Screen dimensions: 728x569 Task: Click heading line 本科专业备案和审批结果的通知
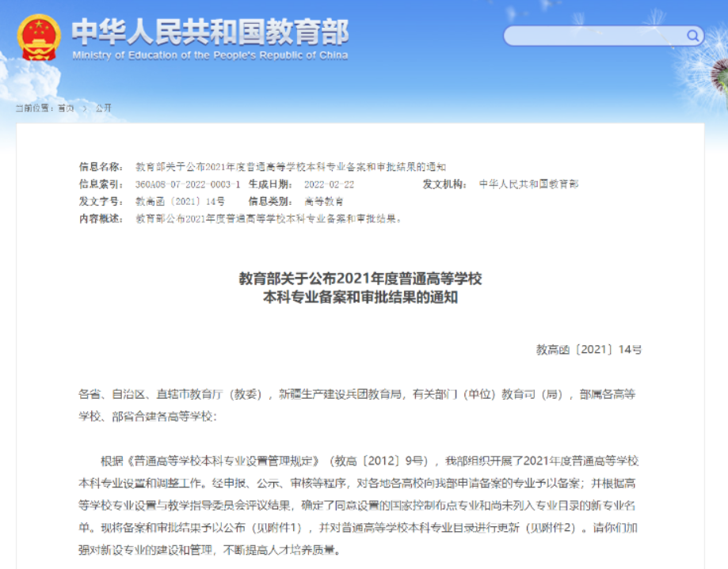coord(360,298)
